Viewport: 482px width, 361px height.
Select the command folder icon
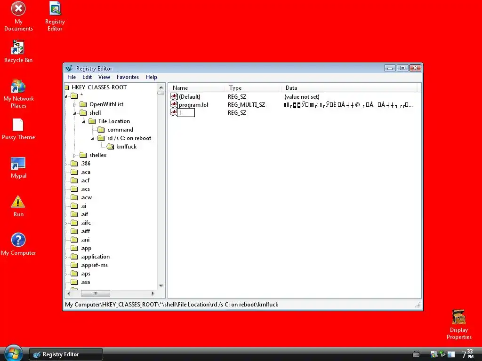[x=101, y=130]
